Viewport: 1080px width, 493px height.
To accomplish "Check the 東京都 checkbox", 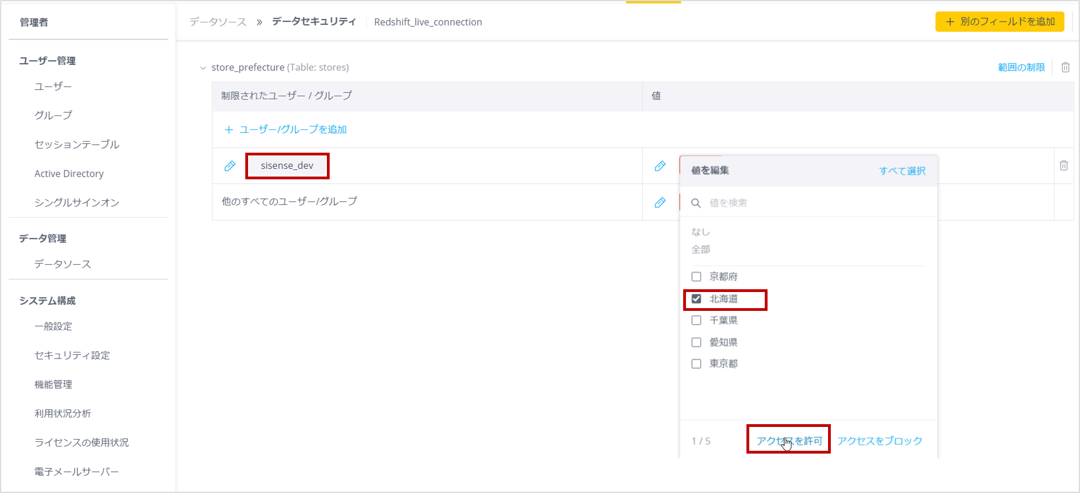I will (696, 364).
